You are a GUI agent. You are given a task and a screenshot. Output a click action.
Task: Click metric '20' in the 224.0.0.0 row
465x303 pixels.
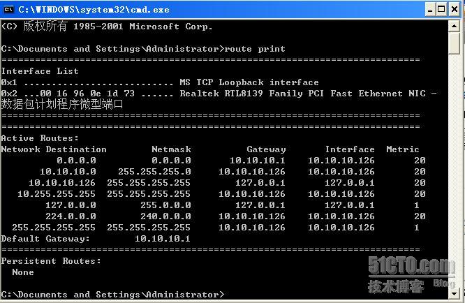pyautogui.click(x=420, y=216)
